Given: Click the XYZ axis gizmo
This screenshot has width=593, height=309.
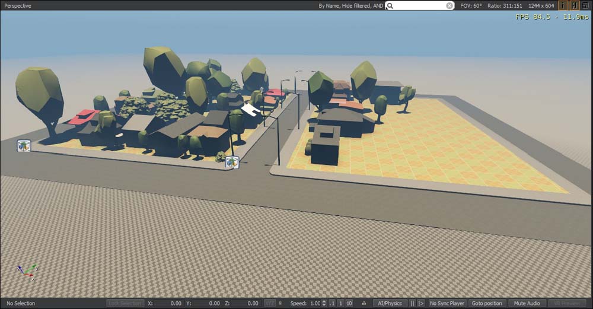Looking at the screenshot, I should [x=27, y=272].
